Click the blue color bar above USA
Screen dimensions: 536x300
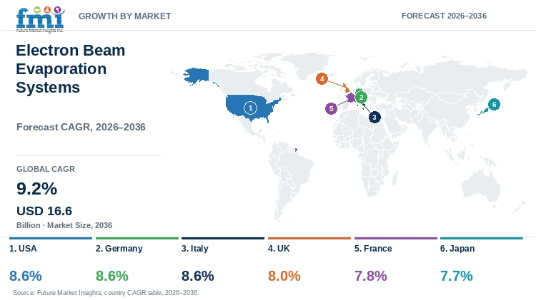(x=51, y=238)
